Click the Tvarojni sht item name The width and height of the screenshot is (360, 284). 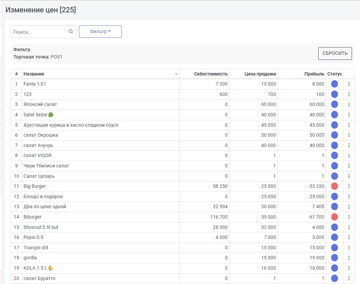click(x=36, y=248)
